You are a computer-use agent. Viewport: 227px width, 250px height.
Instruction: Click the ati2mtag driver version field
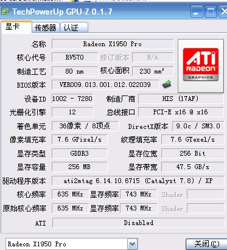click(x=138, y=181)
